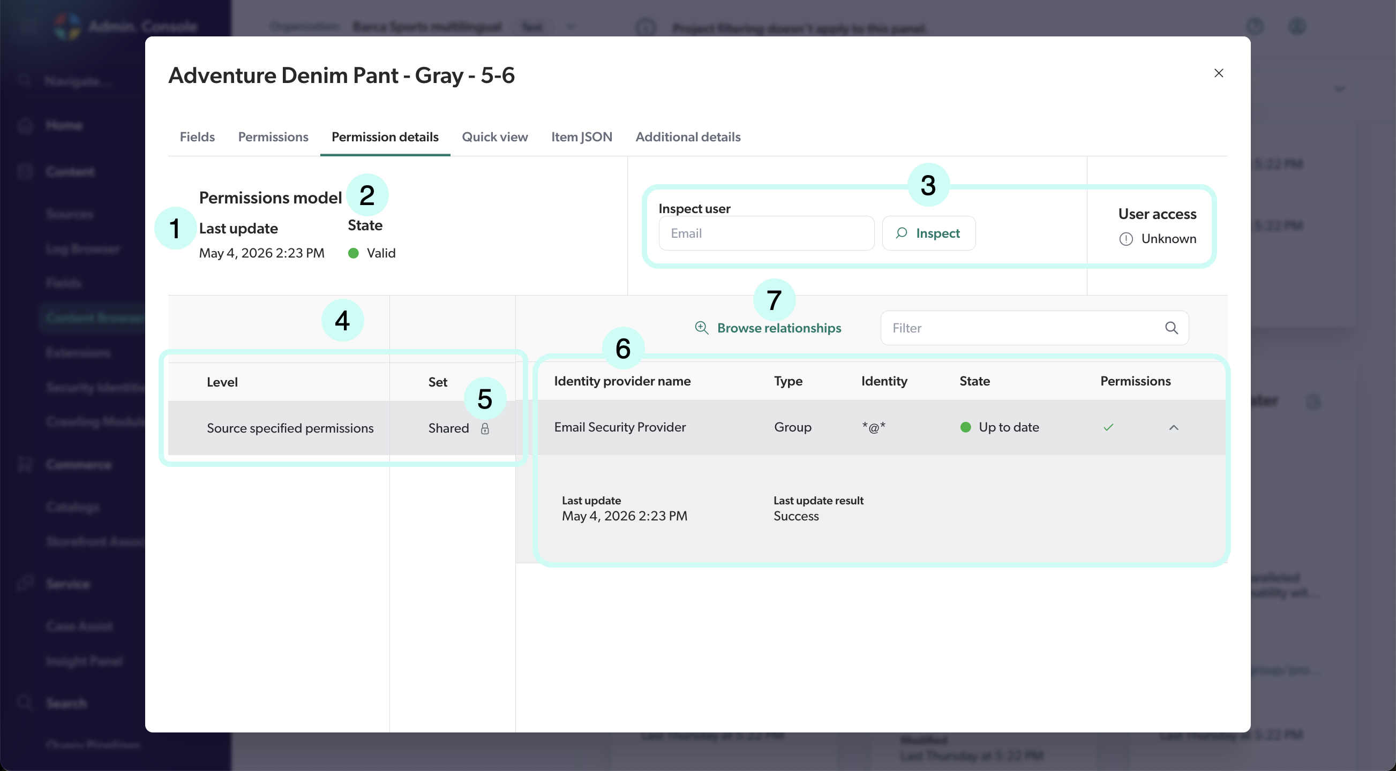
Task: Click the Type column header
Action: (x=788, y=381)
